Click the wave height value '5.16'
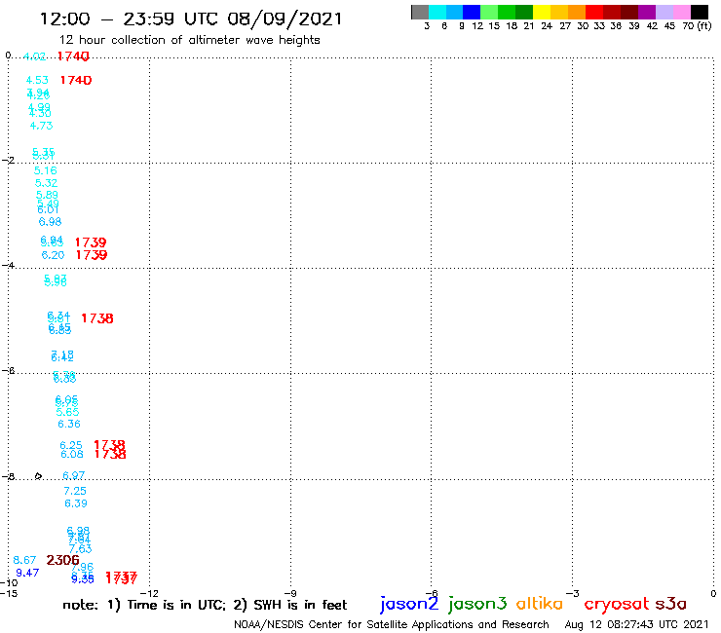This screenshot has height=633, width=721. tap(46, 171)
